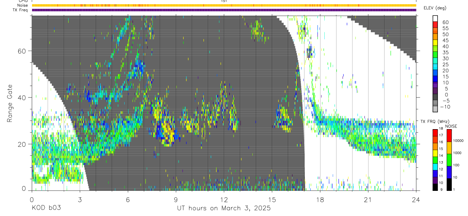Click the x-axis tick label 6
The height and width of the screenshot is (216, 468).
[x=128, y=199]
